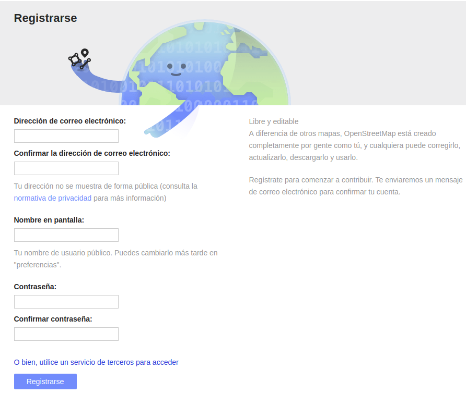Select the 'Dirección de correo electrónico:' label
Screen dimensions: 466x394
click(x=70, y=121)
